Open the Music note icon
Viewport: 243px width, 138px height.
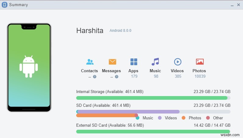pos(155,62)
